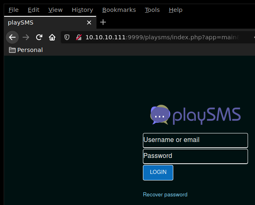Focus the Username or email field
The image size is (255, 205).
[195, 140]
